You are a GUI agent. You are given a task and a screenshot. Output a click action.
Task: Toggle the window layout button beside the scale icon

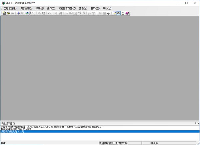click(114, 13)
